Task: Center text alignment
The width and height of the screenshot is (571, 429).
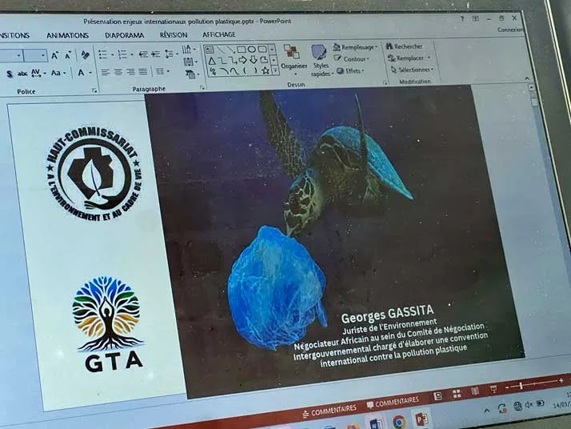Action: click(118, 72)
